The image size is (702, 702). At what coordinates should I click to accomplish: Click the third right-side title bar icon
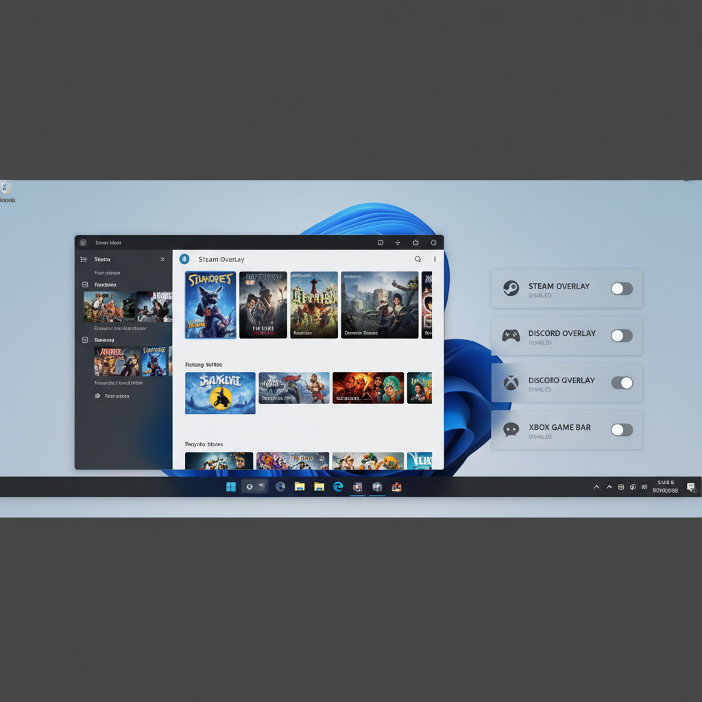(415, 243)
